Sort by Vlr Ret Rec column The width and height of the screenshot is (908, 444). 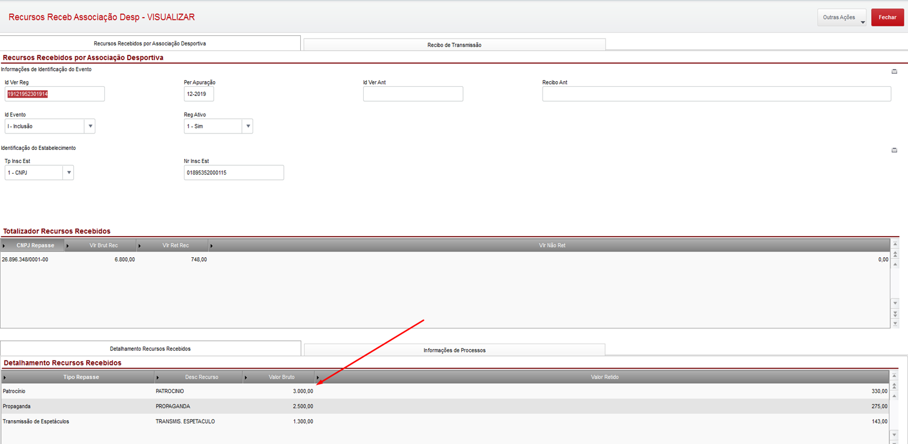click(173, 245)
